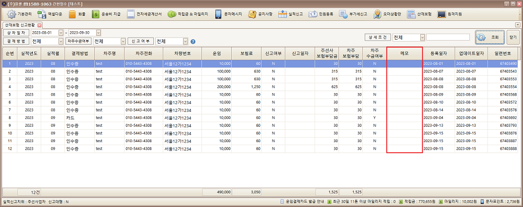The width and height of the screenshot is (523, 207).
Task: Click the blue help question mark icon
Action: pyautogui.click(x=193, y=42)
